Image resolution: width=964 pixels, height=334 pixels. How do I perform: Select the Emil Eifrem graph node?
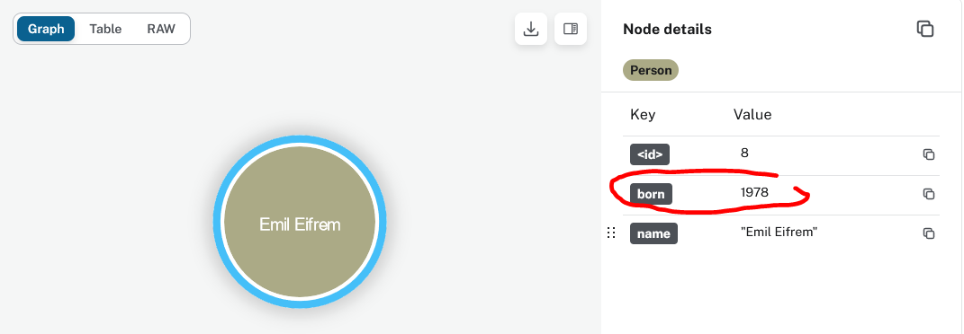tap(300, 222)
